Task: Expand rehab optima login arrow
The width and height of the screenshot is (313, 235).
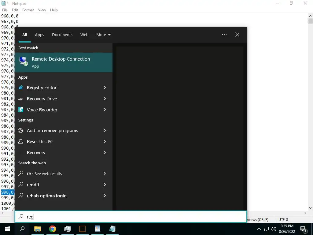Action: (x=105, y=196)
